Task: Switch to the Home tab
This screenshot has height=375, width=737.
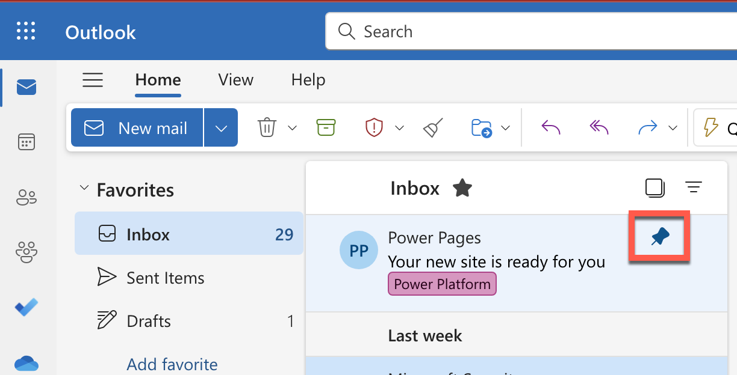Action: click(158, 80)
